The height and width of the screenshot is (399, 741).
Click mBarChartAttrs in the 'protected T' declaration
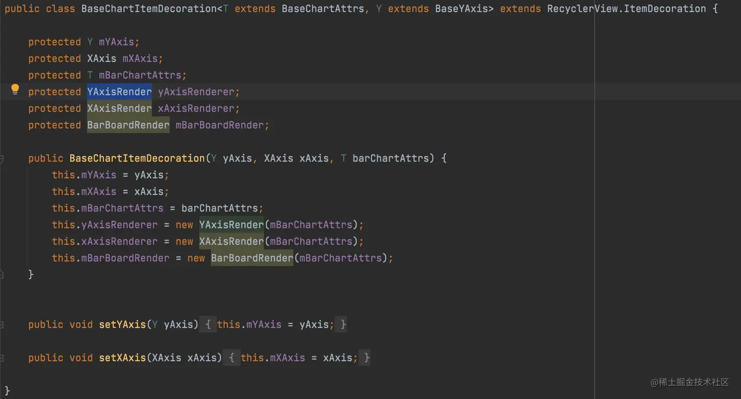[x=140, y=75]
